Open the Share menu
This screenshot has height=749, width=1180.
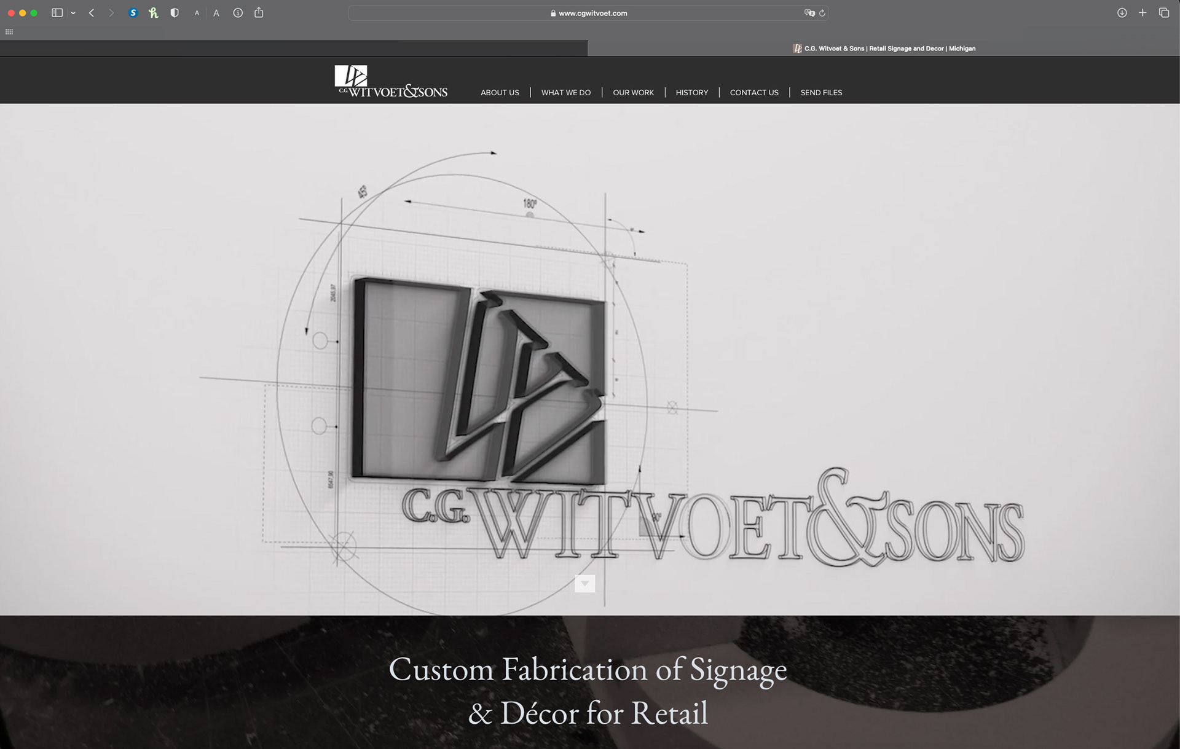pos(259,13)
